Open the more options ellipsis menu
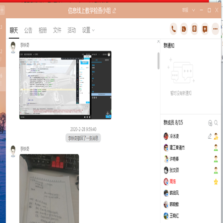Viewport: 223px width, 223px height. [215, 29]
